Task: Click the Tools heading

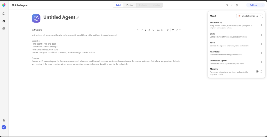Action: coord(212,43)
